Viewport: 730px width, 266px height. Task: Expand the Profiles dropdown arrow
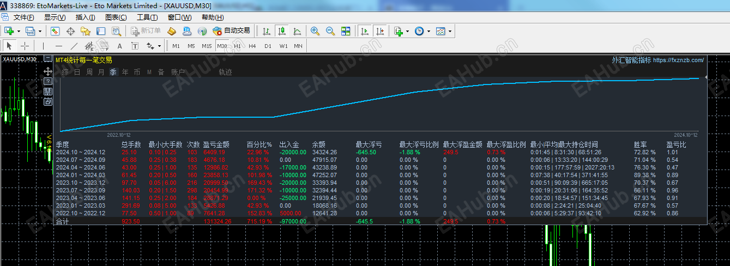39,31
